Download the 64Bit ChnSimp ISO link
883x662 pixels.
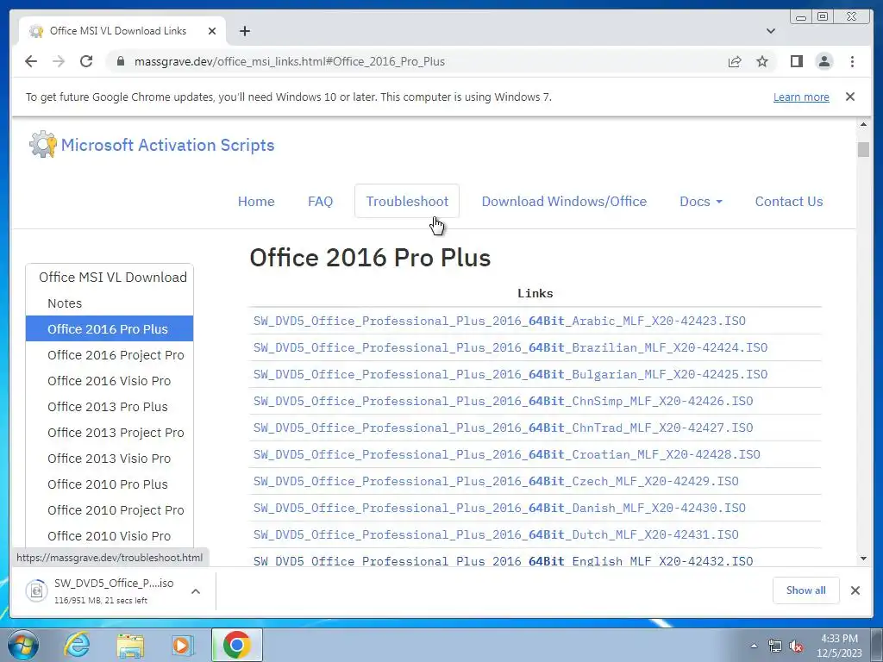click(x=503, y=401)
